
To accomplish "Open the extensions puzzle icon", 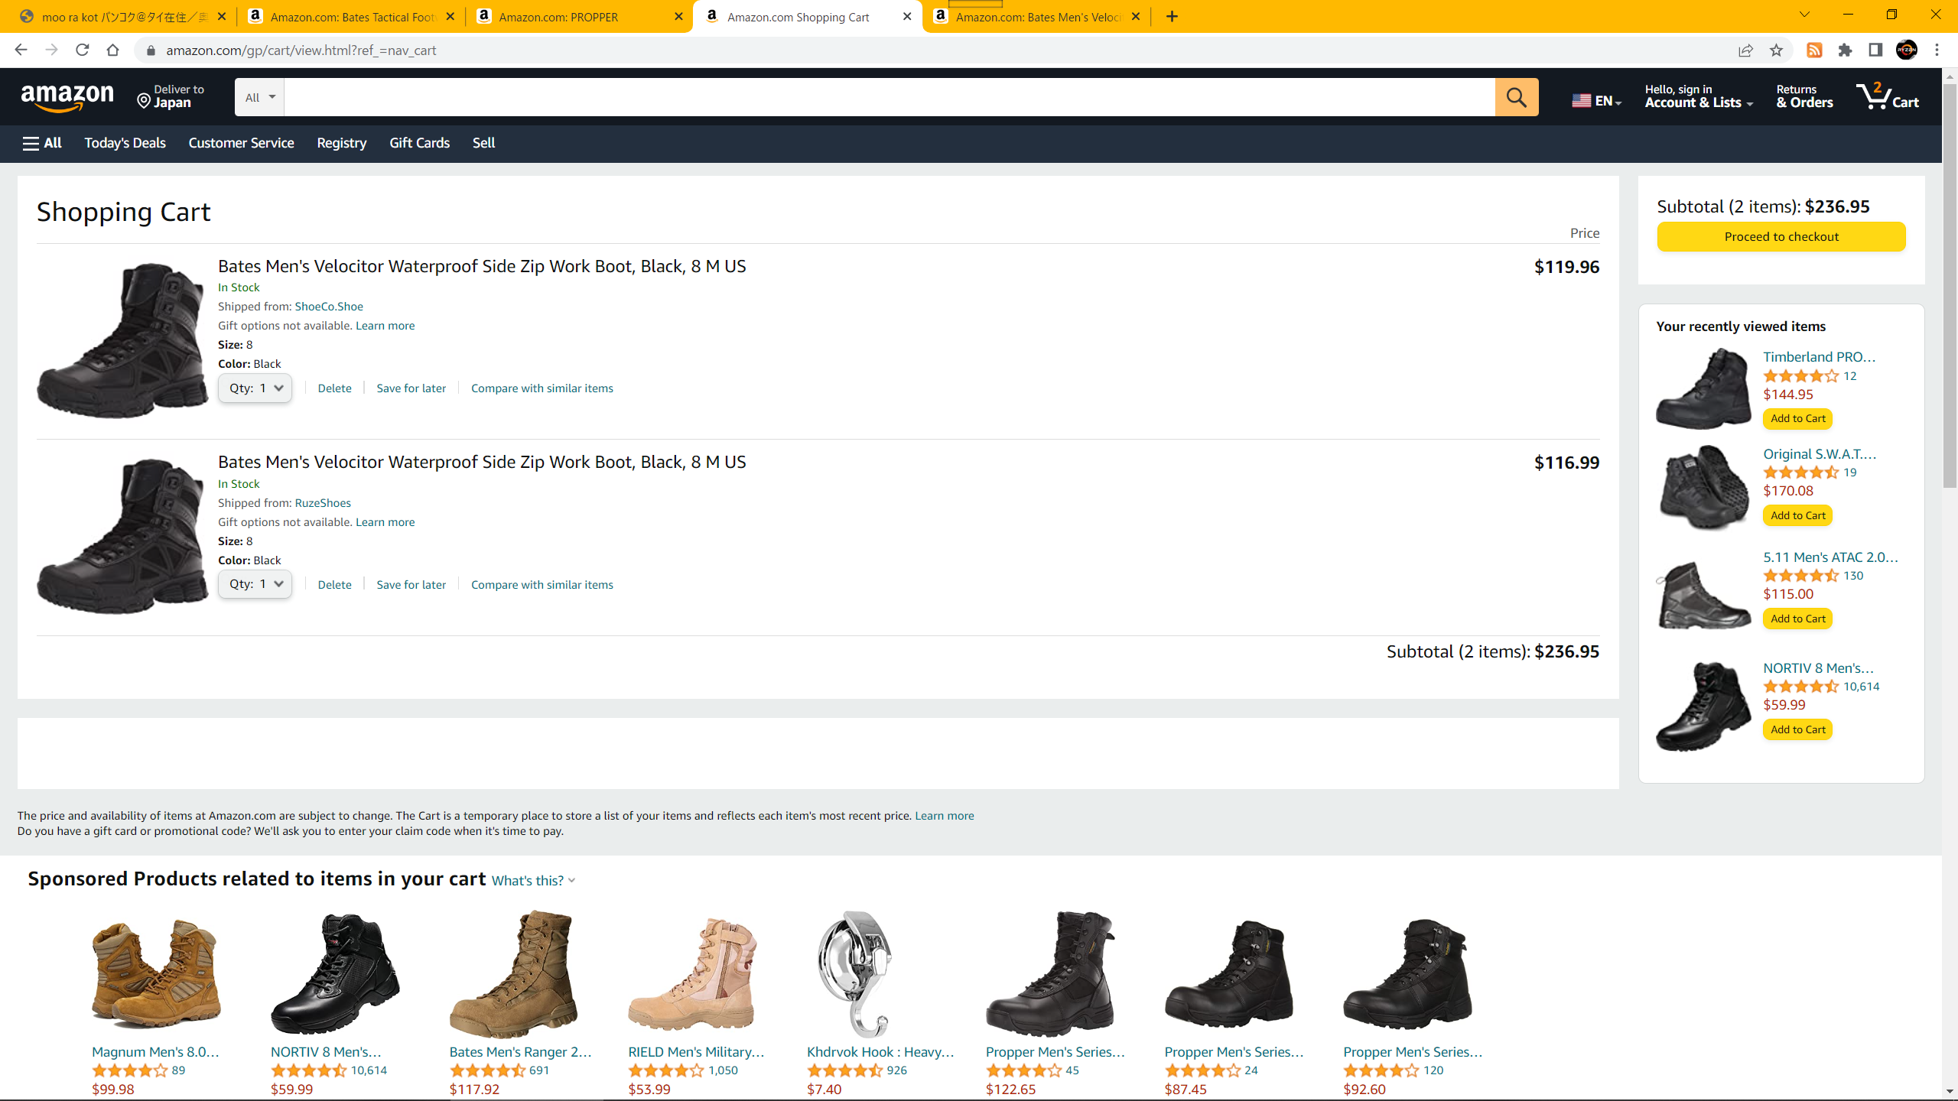I will [x=1845, y=50].
